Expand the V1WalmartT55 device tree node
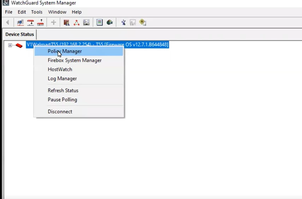The width and height of the screenshot is (302, 199). pos(10,45)
